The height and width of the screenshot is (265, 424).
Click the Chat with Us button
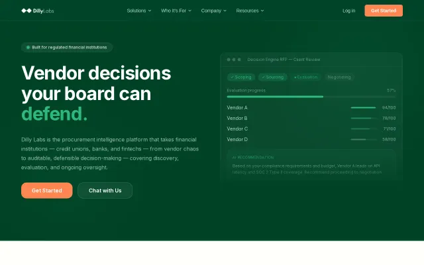[x=105, y=190]
